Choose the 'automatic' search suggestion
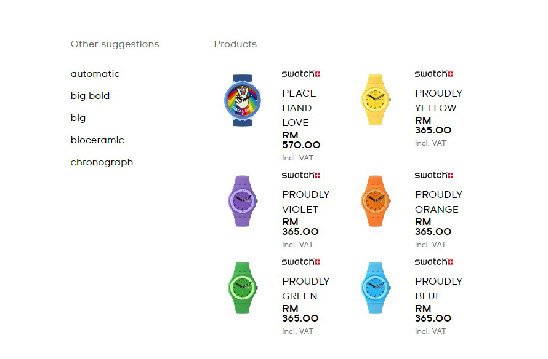Viewport: 548px width, 359px height. pyautogui.click(x=95, y=74)
